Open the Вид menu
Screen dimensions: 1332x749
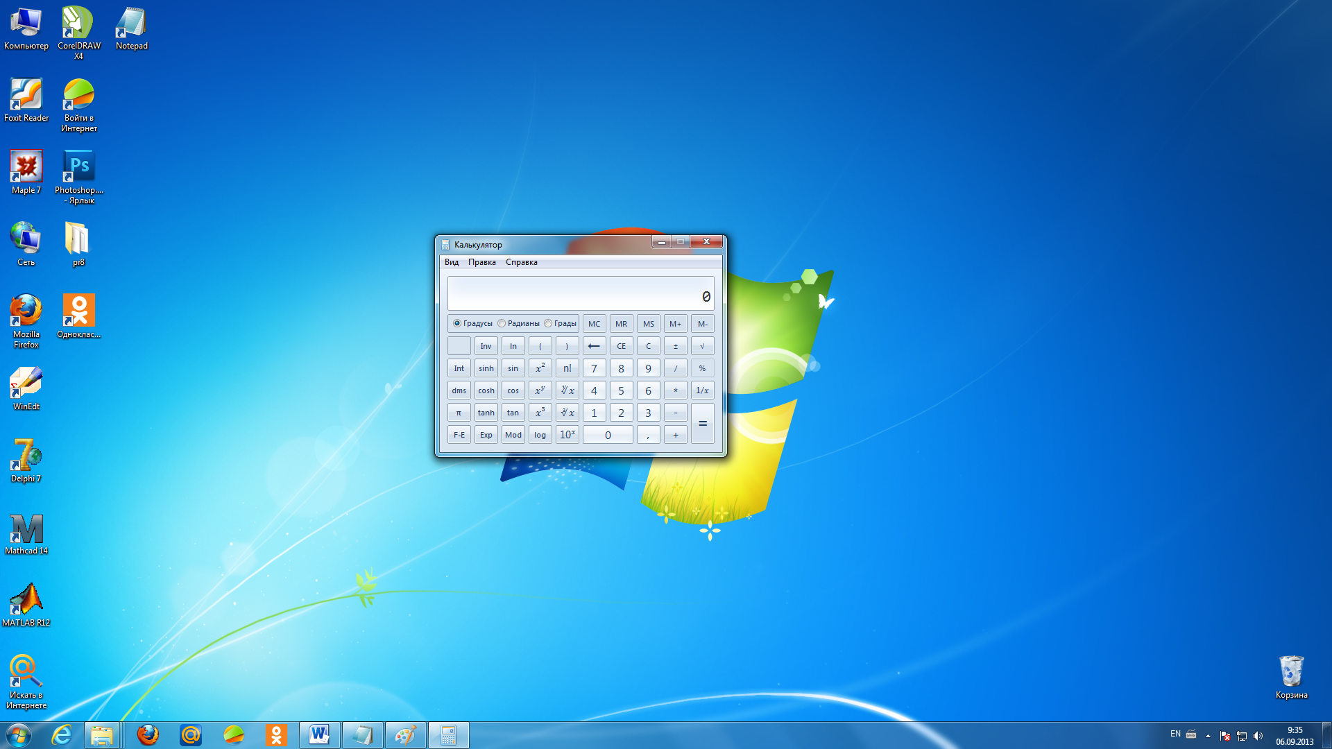click(452, 262)
